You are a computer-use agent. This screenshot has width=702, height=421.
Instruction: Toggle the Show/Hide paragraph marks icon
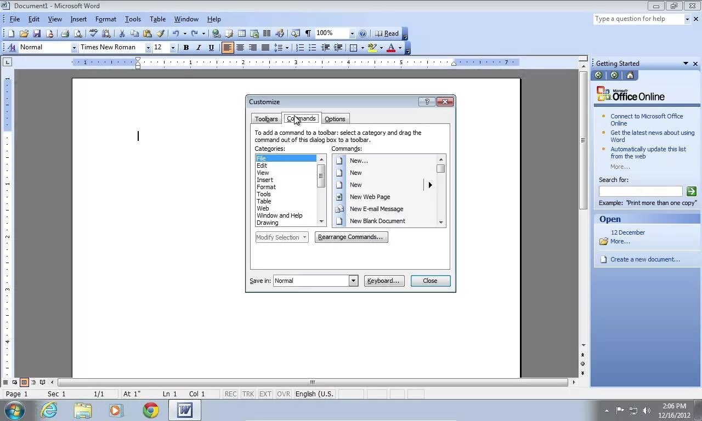click(x=308, y=33)
